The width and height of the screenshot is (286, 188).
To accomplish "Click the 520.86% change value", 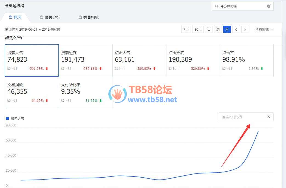I will point(198,69).
